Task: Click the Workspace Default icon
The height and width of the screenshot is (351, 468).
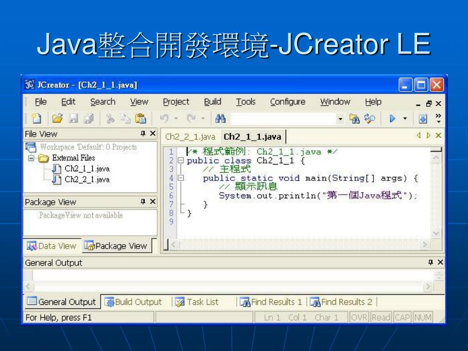Action: click(x=31, y=147)
